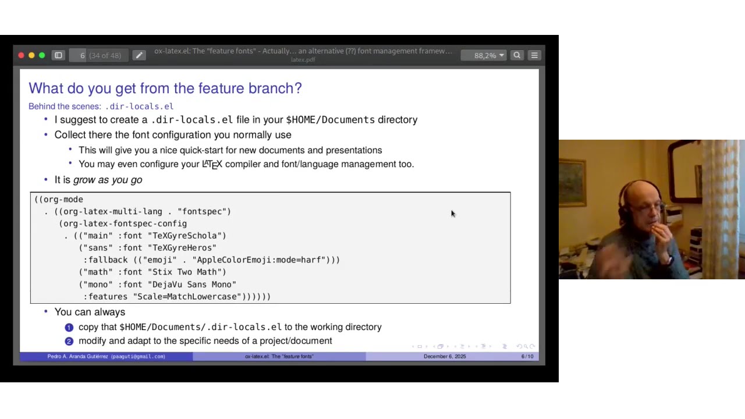Click 'Behind the scenes: .dir-locals.el' subtitle
Screen dimensions: 745x419
tap(101, 106)
